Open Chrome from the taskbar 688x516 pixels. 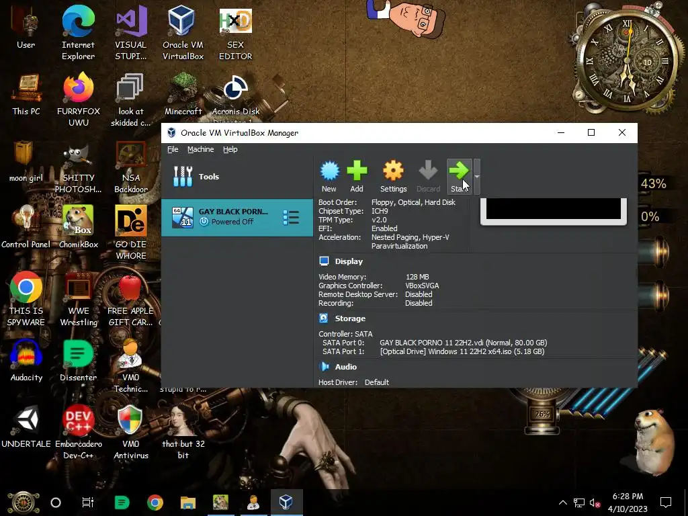click(x=155, y=503)
